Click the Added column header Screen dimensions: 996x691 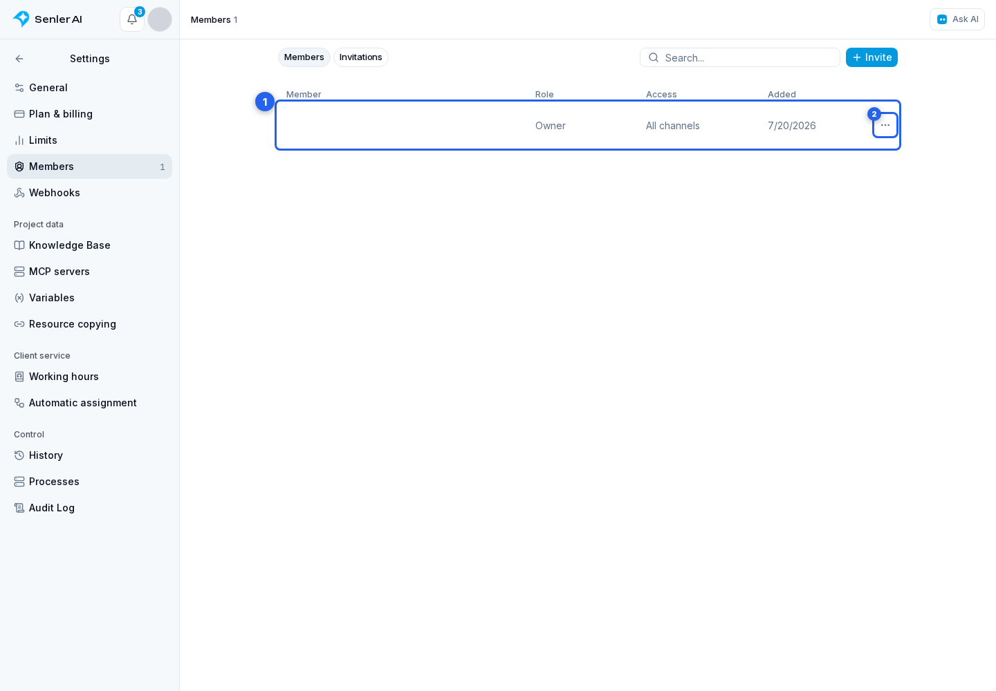coord(782,95)
